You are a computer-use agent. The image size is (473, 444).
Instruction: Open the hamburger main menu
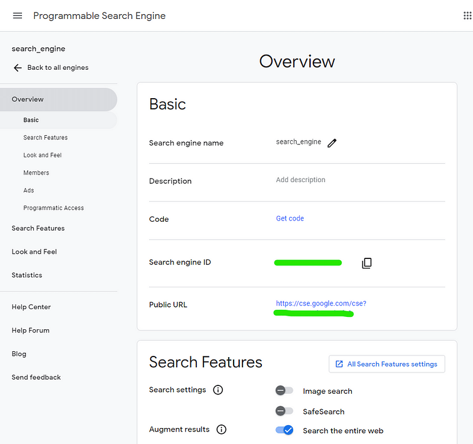tap(18, 16)
